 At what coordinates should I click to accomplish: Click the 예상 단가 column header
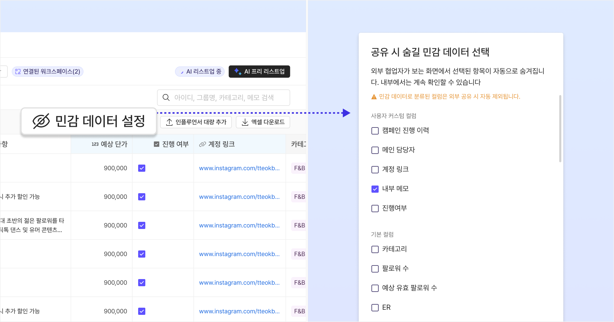tap(102, 144)
